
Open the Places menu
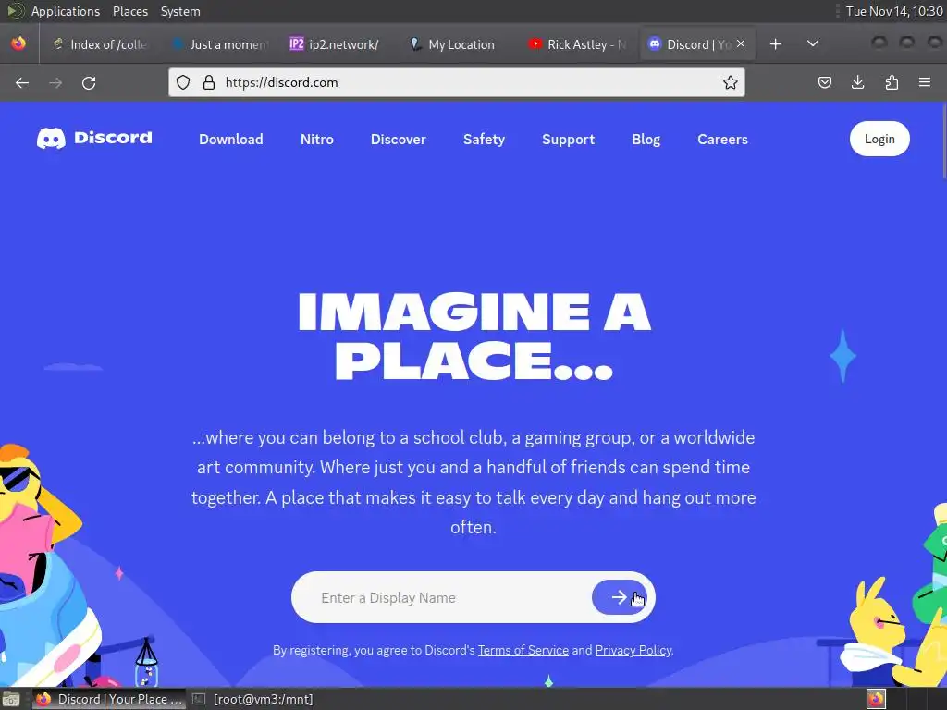tap(129, 11)
